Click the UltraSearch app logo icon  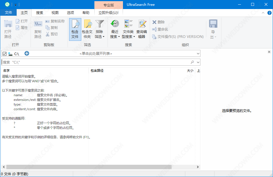[x=7, y=4]
